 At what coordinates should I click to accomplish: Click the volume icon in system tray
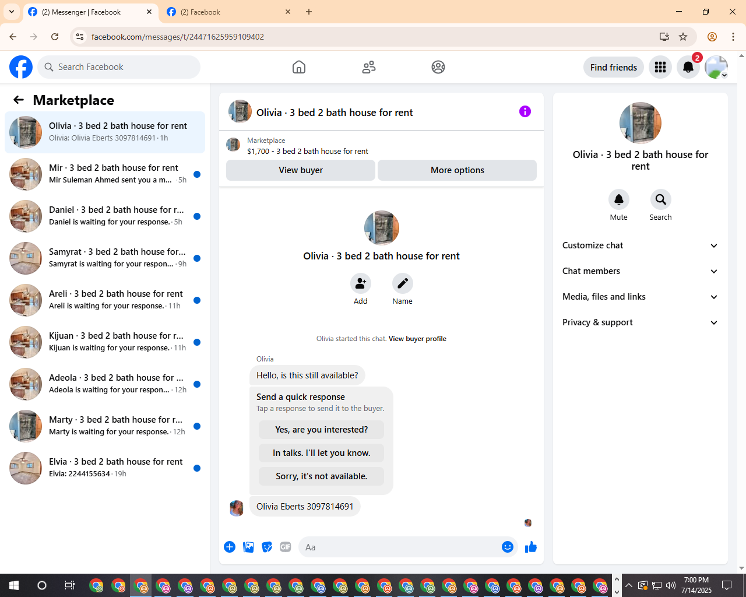coord(671,585)
